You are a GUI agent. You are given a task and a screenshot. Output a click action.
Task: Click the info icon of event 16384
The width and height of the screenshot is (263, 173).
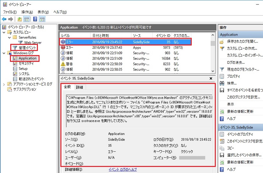point(63,58)
